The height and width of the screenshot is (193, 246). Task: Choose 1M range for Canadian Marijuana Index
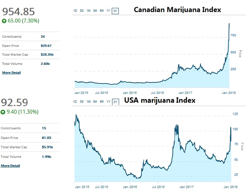click(x=88, y=11)
